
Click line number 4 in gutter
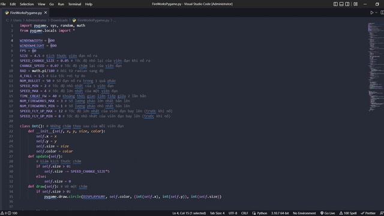12,41
